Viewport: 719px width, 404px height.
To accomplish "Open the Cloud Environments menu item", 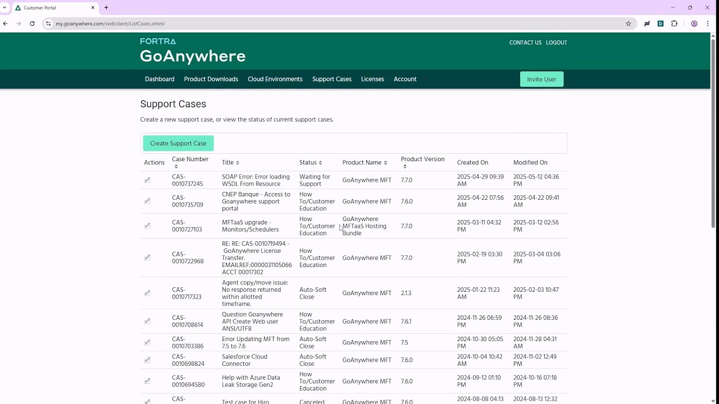I will pyautogui.click(x=275, y=79).
